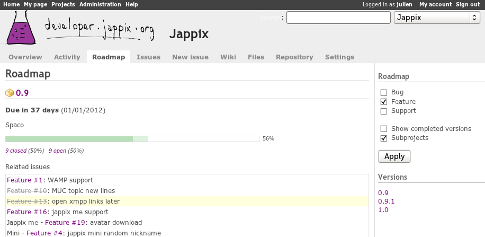Screen dimensions: 485x237
Task: View the 9 open issues link
Action: (x=58, y=151)
